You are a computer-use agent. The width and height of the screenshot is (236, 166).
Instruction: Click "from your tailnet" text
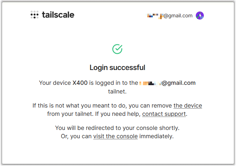point(70,114)
